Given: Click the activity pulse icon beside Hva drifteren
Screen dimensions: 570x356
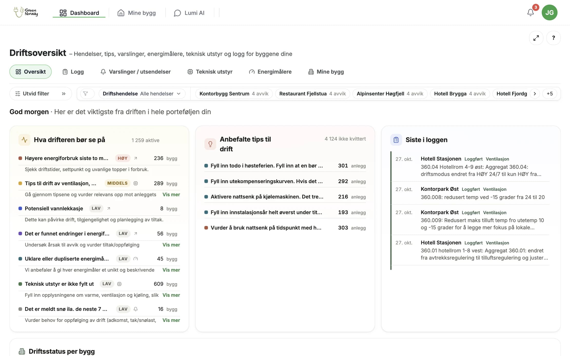Looking at the screenshot, I should click(x=24, y=140).
